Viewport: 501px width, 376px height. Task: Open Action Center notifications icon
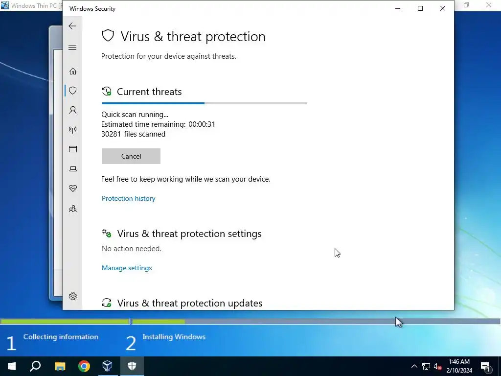coord(486,367)
